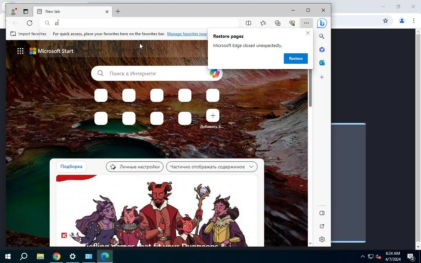The width and height of the screenshot is (421, 263).
Task: Close the New tab tab
Action: 107,12
